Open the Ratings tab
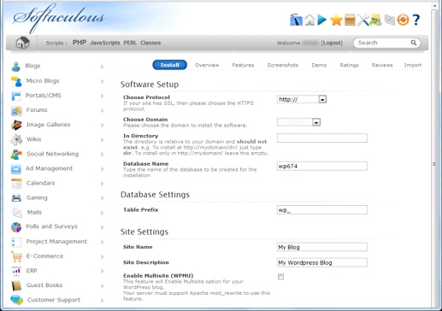 [349, 65]
